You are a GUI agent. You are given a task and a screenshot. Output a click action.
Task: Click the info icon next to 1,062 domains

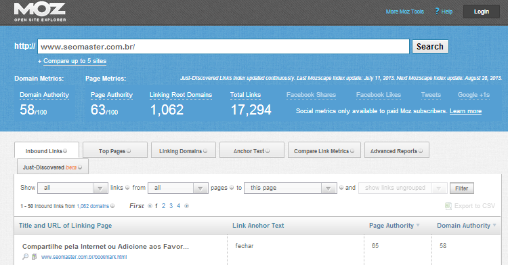coord(112,205)
